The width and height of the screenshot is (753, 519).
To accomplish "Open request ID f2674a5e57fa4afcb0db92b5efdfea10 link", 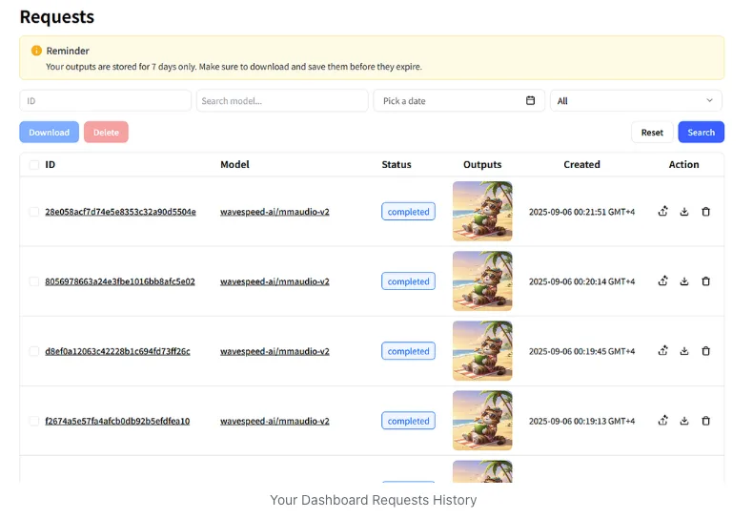I will [x=117, y=421].
